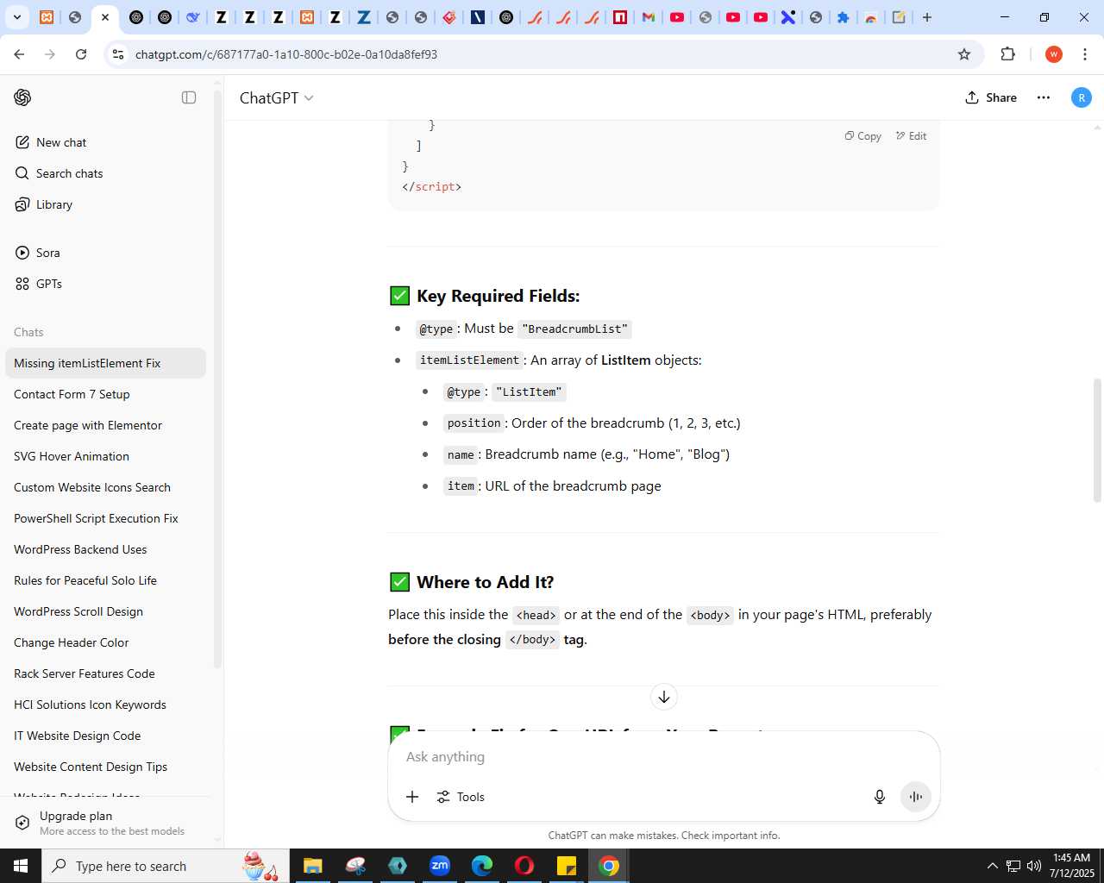This screenshot has width=1104, height=883.
Task: Go back in browser history
Action: point(19,54)
